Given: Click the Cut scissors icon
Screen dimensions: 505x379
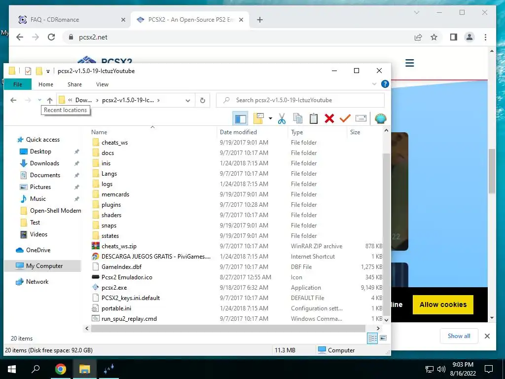Looking at the screenshot, I should coord(282,118).
